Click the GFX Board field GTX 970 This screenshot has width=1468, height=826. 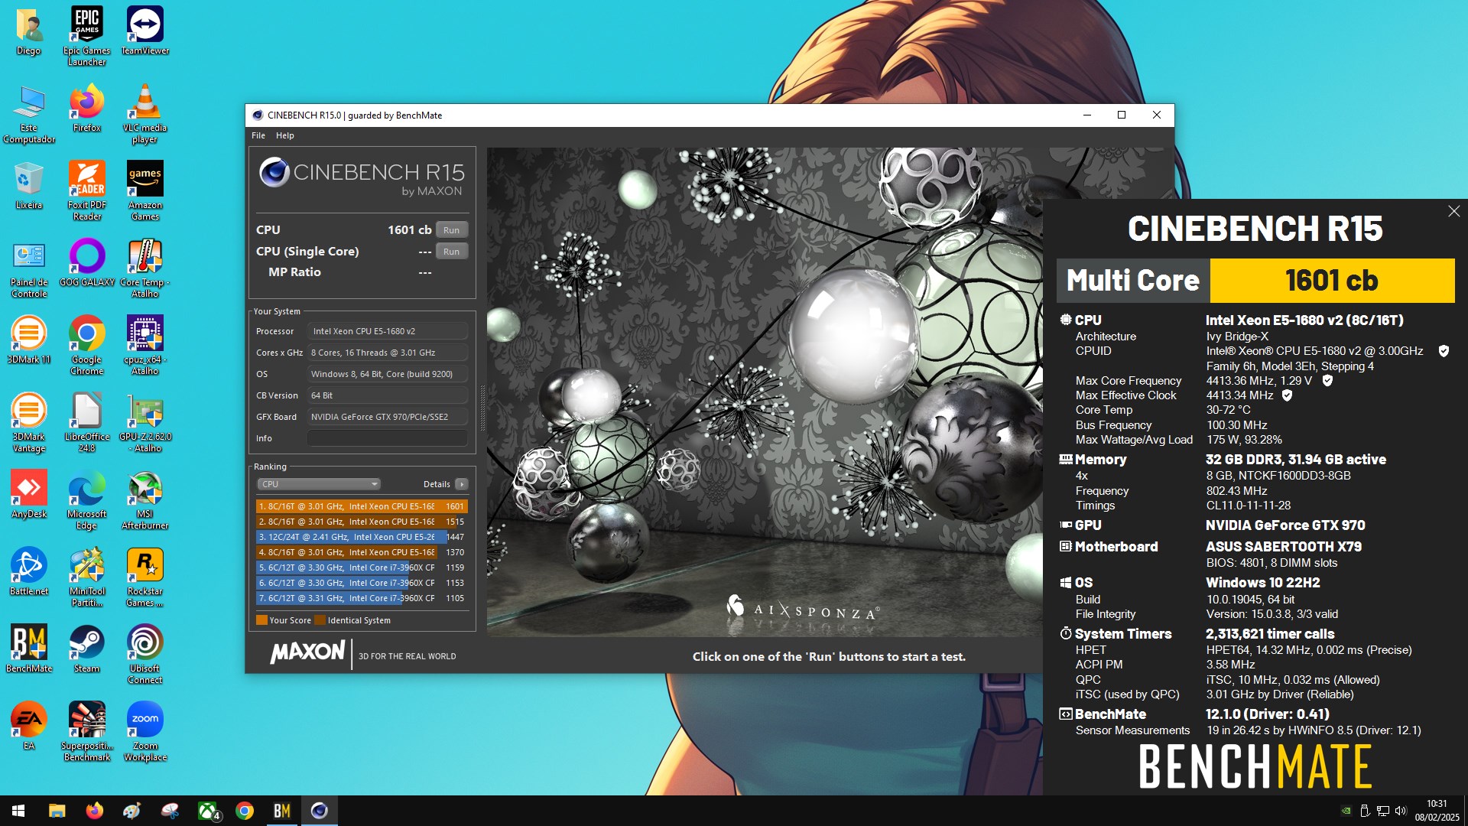pyautogui.click(x=387, y=417)
